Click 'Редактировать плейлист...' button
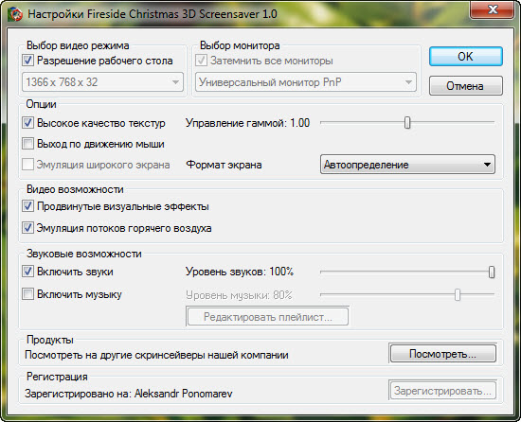Screen dimensions: 521x422 pos(268,317)
